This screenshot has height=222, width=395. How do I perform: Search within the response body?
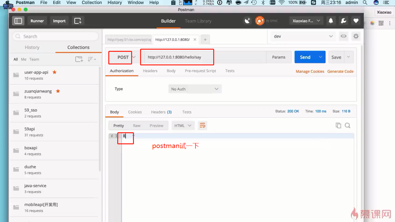[x=347, y=125]
